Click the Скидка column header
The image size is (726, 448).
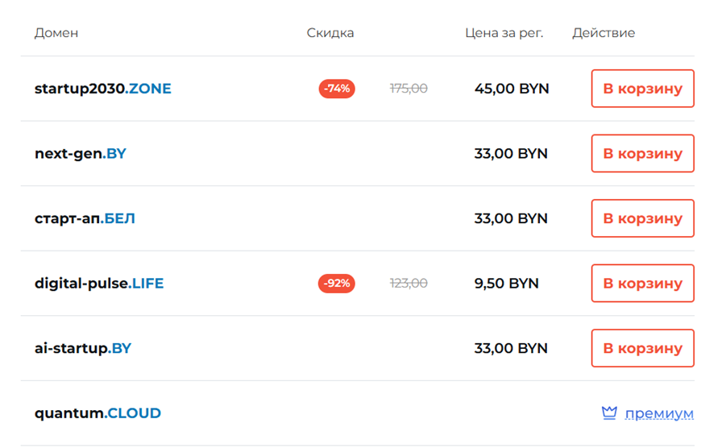pyautogui.click(x=330, y=33)
